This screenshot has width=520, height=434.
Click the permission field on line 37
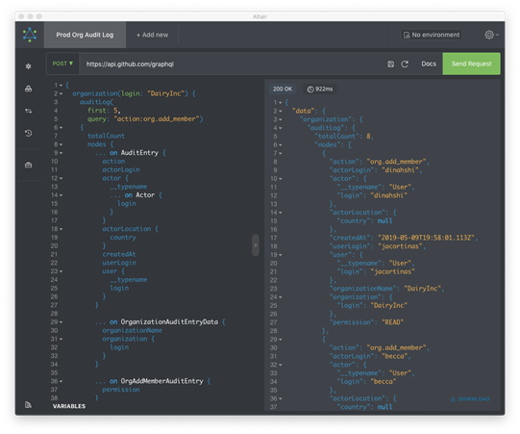coord(121,390)
